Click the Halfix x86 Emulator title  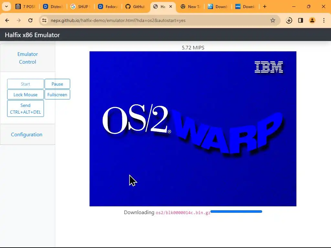32,35
